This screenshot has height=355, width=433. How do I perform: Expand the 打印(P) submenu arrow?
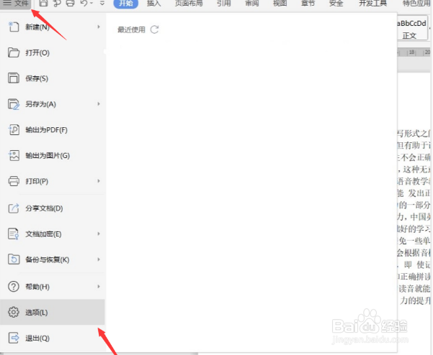tap(99, 181)
